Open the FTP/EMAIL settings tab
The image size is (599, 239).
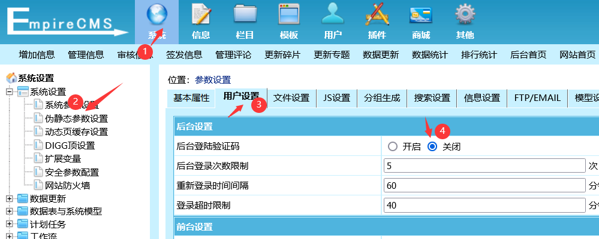tap(537, 98)
